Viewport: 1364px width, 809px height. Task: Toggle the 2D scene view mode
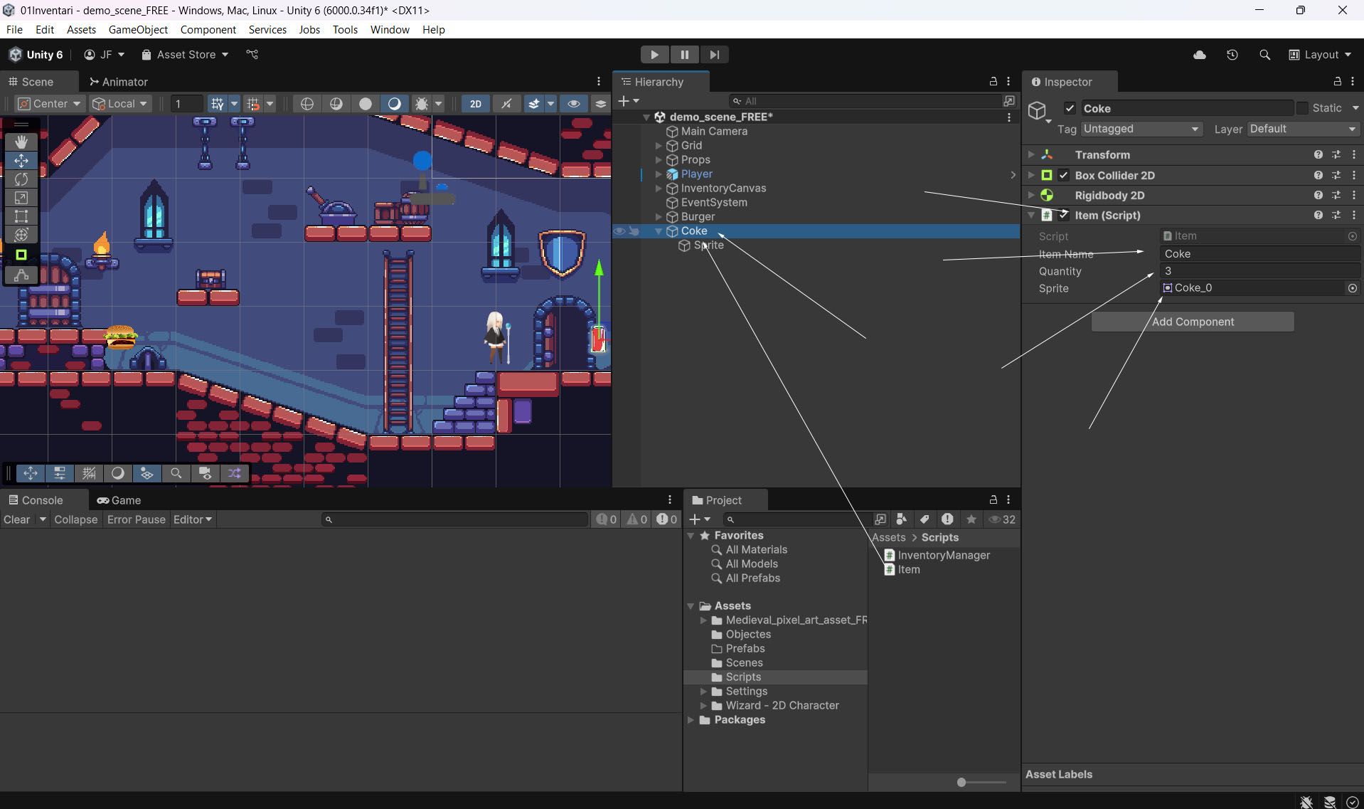[x=475, y=104]
